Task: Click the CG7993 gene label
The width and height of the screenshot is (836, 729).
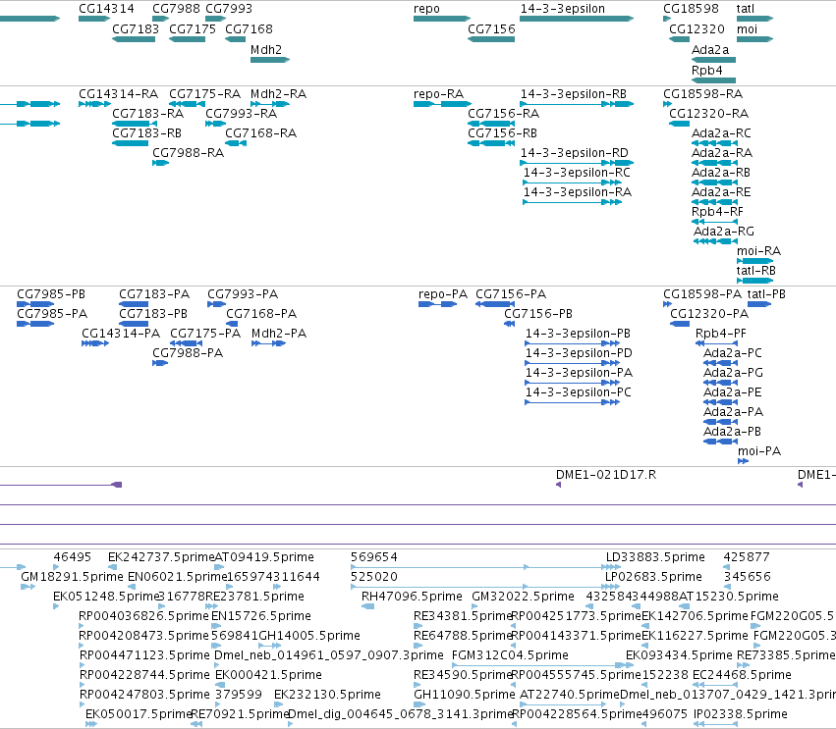Action: tap(229, 9)
